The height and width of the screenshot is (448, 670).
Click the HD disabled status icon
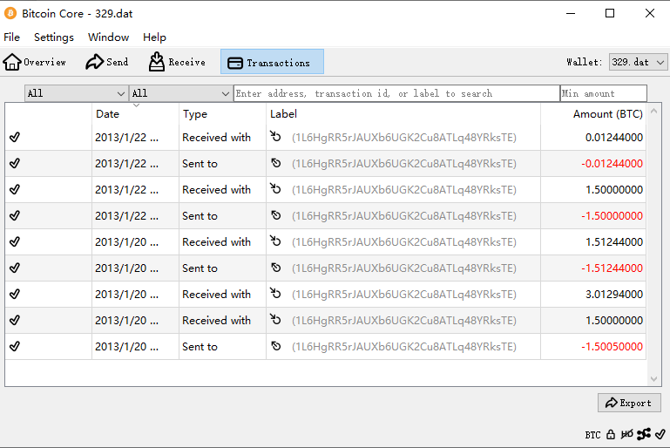pos(627,434)
